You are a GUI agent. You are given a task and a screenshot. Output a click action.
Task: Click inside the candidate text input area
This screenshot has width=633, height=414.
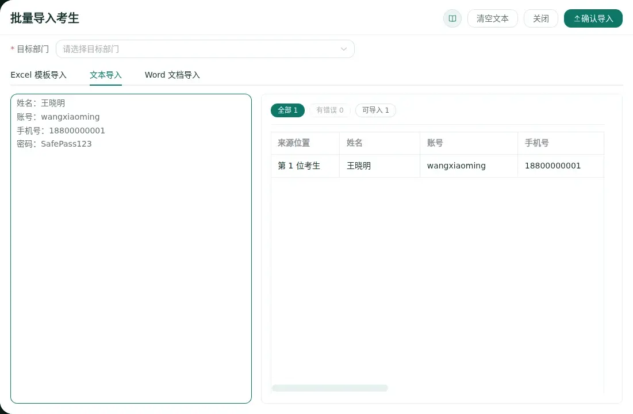[131, 248]
